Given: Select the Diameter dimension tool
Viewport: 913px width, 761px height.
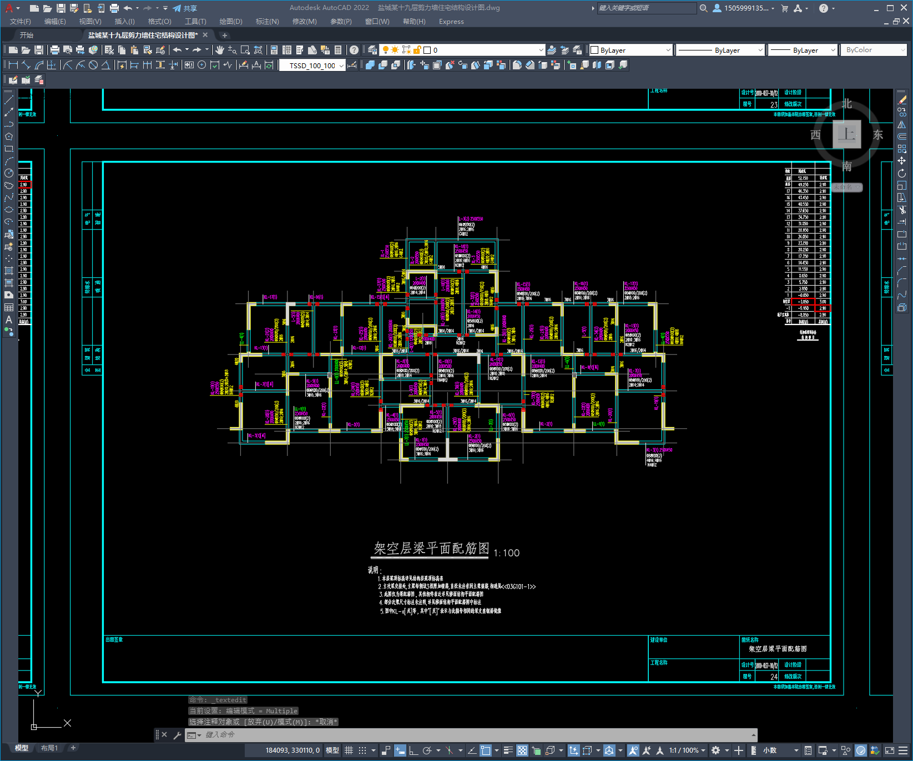Looking at the screenshot, I should [93, 65].
